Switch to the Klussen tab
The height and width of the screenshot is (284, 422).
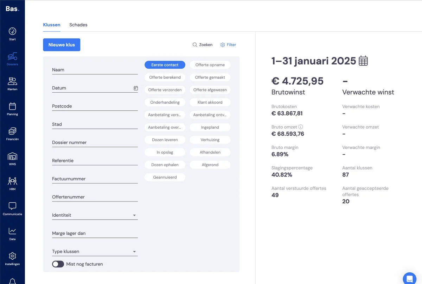pyautogui.click(x=52, y=25)
